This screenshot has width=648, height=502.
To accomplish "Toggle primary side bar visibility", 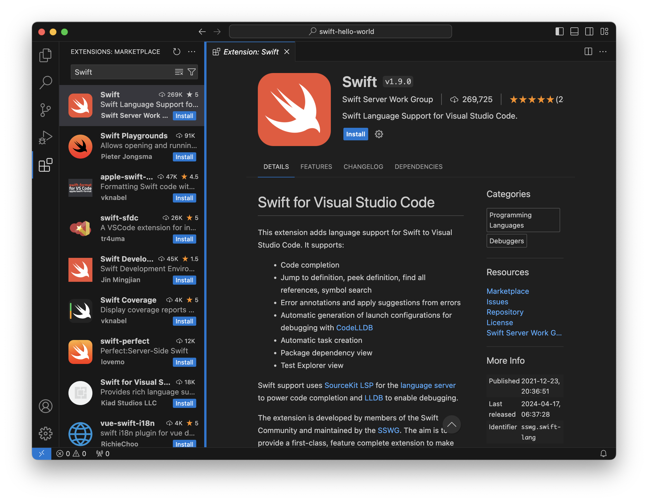I will (x=559, y=31).
